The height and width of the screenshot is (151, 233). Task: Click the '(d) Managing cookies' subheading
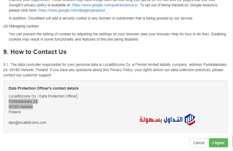coord(21,26)
